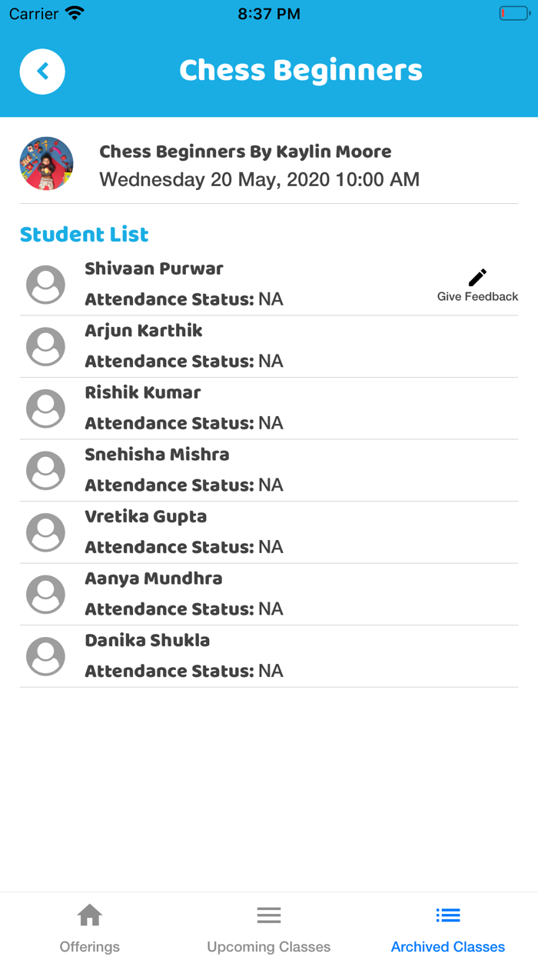The width and height of the screenshot is (538, 957).
Task: Tap Chess Beginners By Kaylin Moore title
Action: [x=245, y=152]
